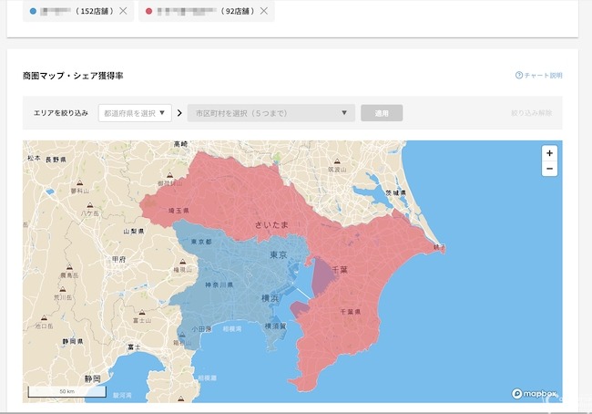Remove the 152店舗 store chip
Screen dimensions: 592x414
[x=123, y=11]
